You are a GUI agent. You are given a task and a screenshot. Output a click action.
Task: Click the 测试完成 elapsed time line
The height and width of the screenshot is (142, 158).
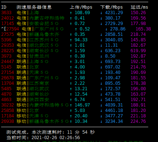coord(50,132)
